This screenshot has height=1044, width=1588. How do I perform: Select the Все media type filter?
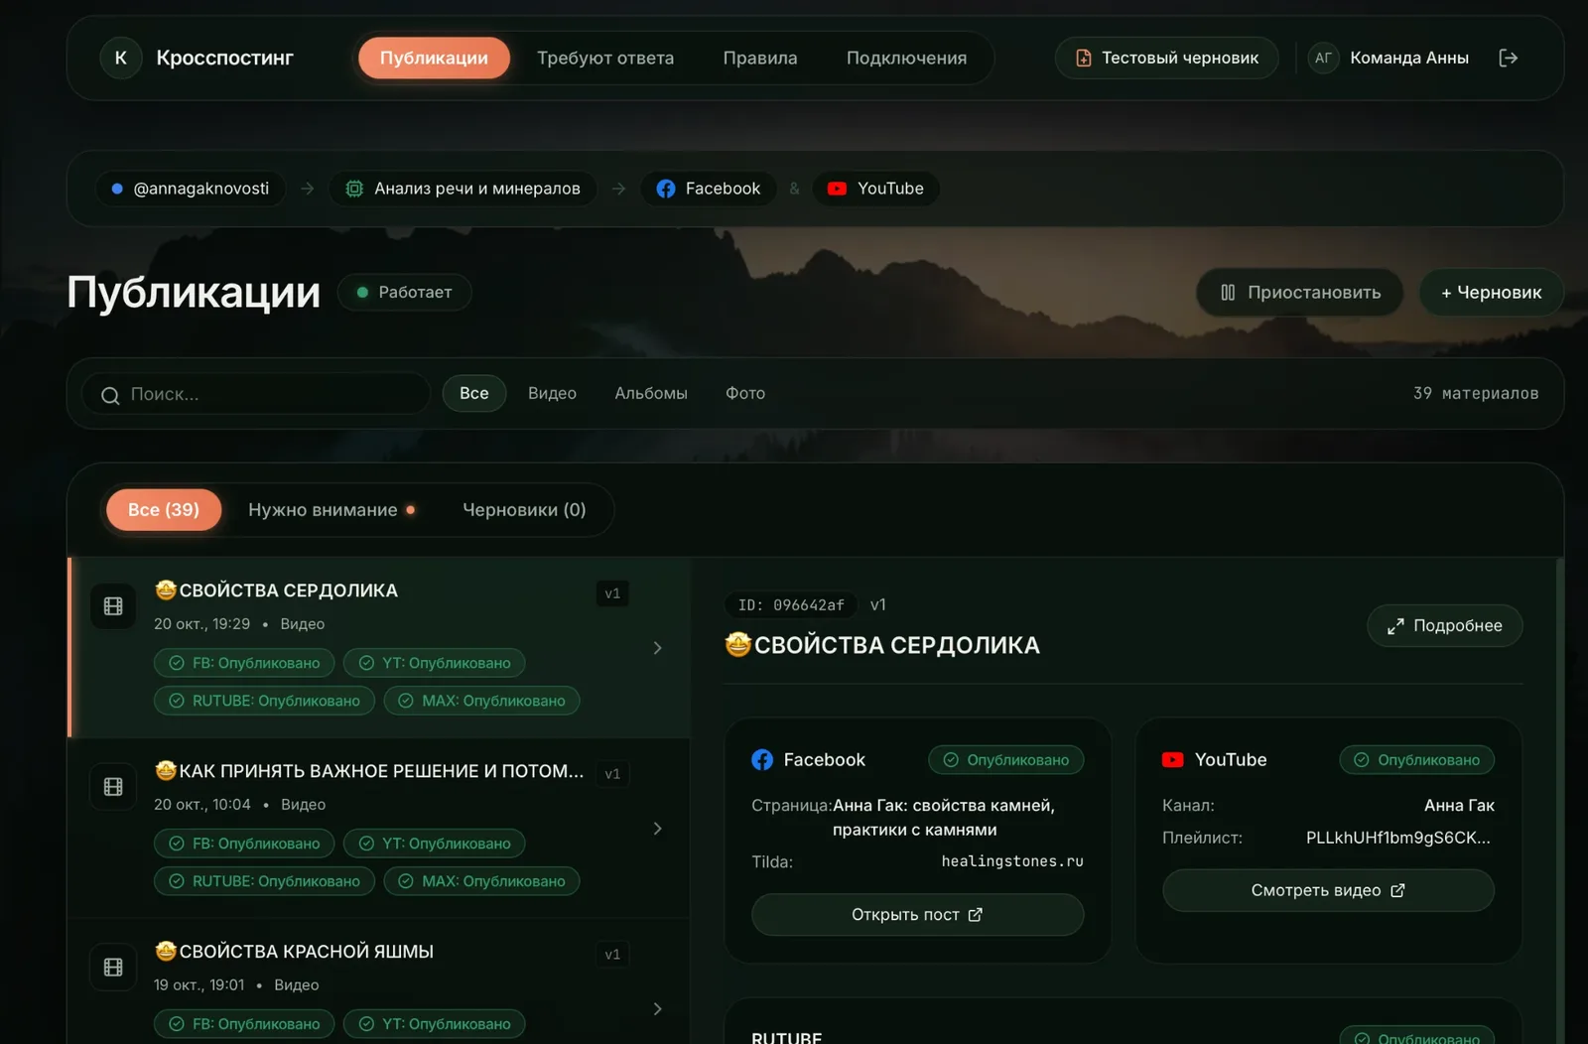click(474, 393)
